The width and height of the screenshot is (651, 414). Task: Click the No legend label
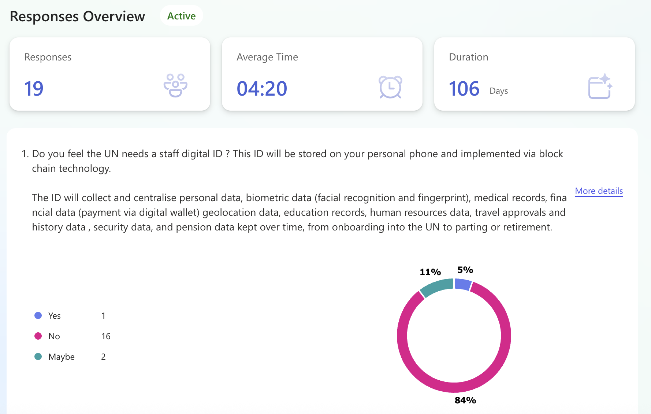(x=54, y=336)
